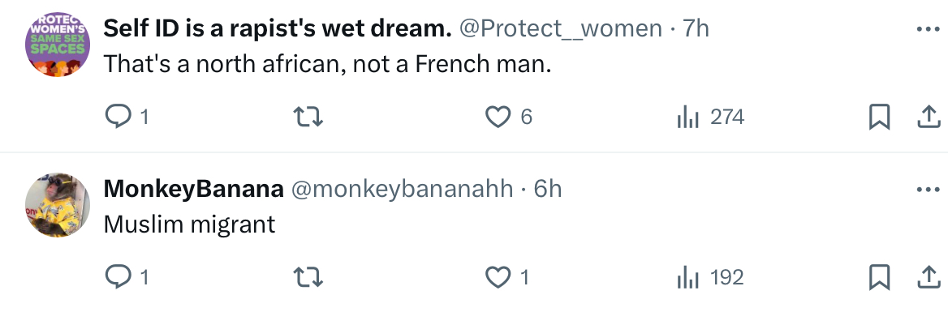Screen dimensions: 948x312
Task: Open more options for MonkeyBanana tweet
Action: [928, 190]
